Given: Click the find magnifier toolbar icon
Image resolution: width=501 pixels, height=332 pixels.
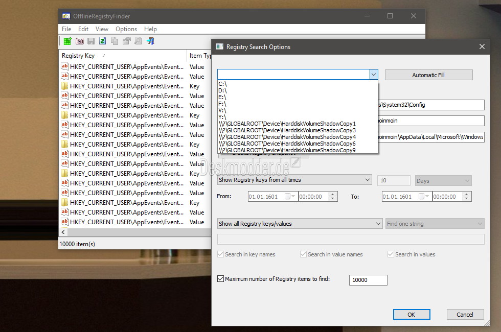Looking at the screenshot, I should coord(138,41).
